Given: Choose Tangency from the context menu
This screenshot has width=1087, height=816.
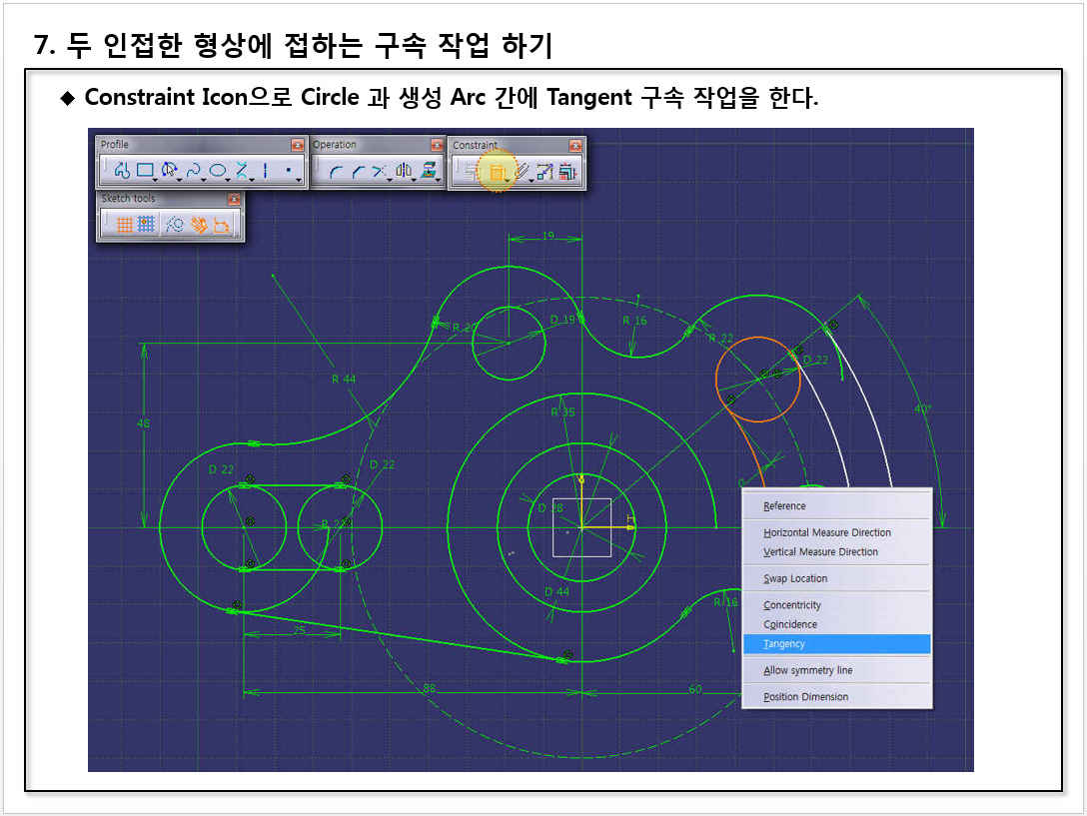Looking at the screenshot, I should click(784, 644).
